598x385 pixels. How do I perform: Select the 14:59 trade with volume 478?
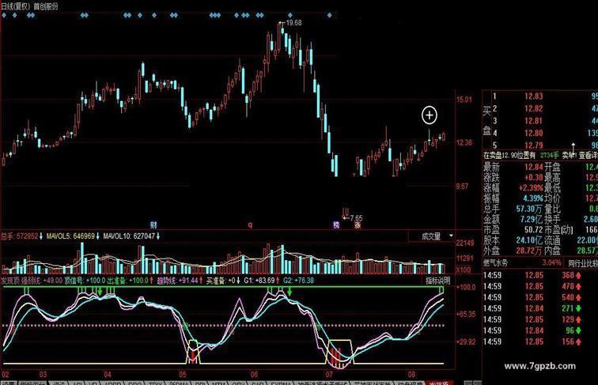click(x=532, y=286)
